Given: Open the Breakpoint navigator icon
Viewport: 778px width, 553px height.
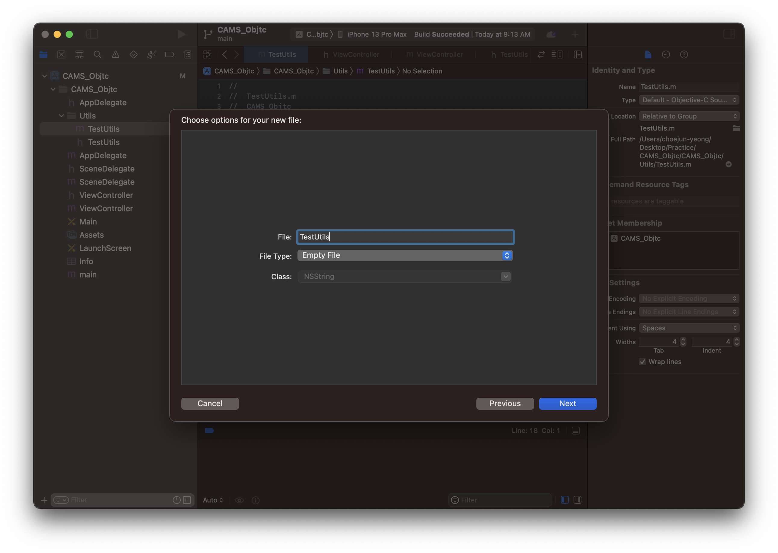Looking at the screenshot, I should click(170, 54).
